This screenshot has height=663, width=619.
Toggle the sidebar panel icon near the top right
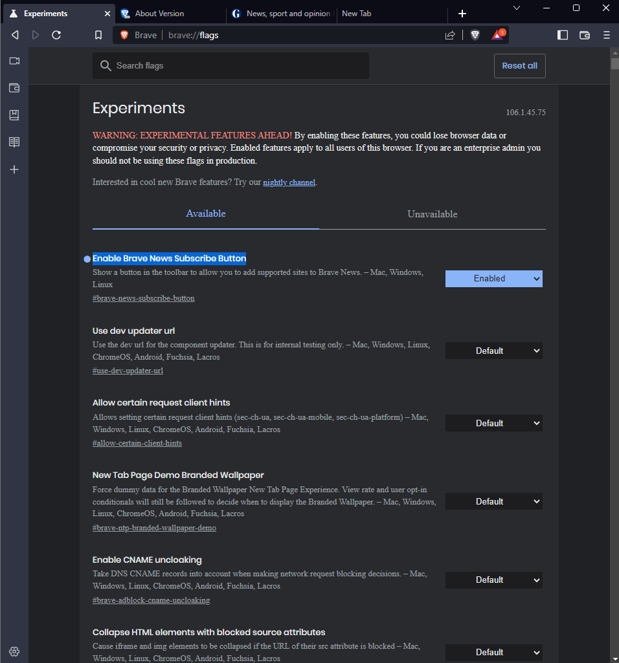click(563, 35)
